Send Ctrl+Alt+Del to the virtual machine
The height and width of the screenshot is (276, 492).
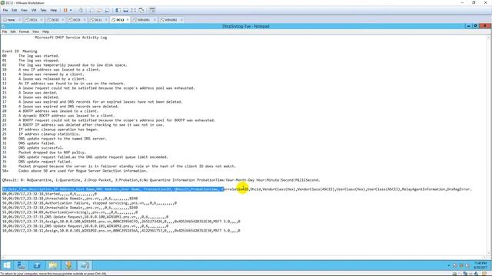pos(81,10)
